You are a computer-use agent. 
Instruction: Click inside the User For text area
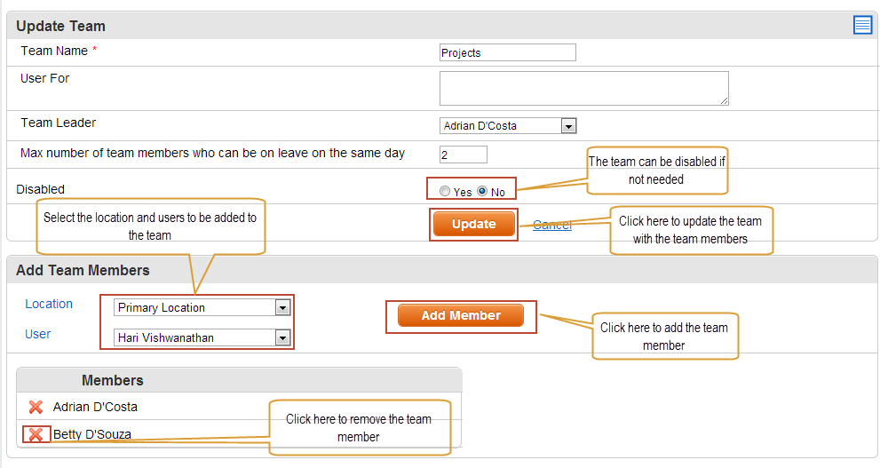(583, 88)
